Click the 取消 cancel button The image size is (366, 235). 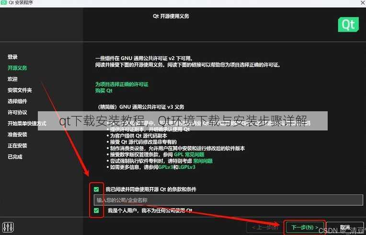pos(345,227)
